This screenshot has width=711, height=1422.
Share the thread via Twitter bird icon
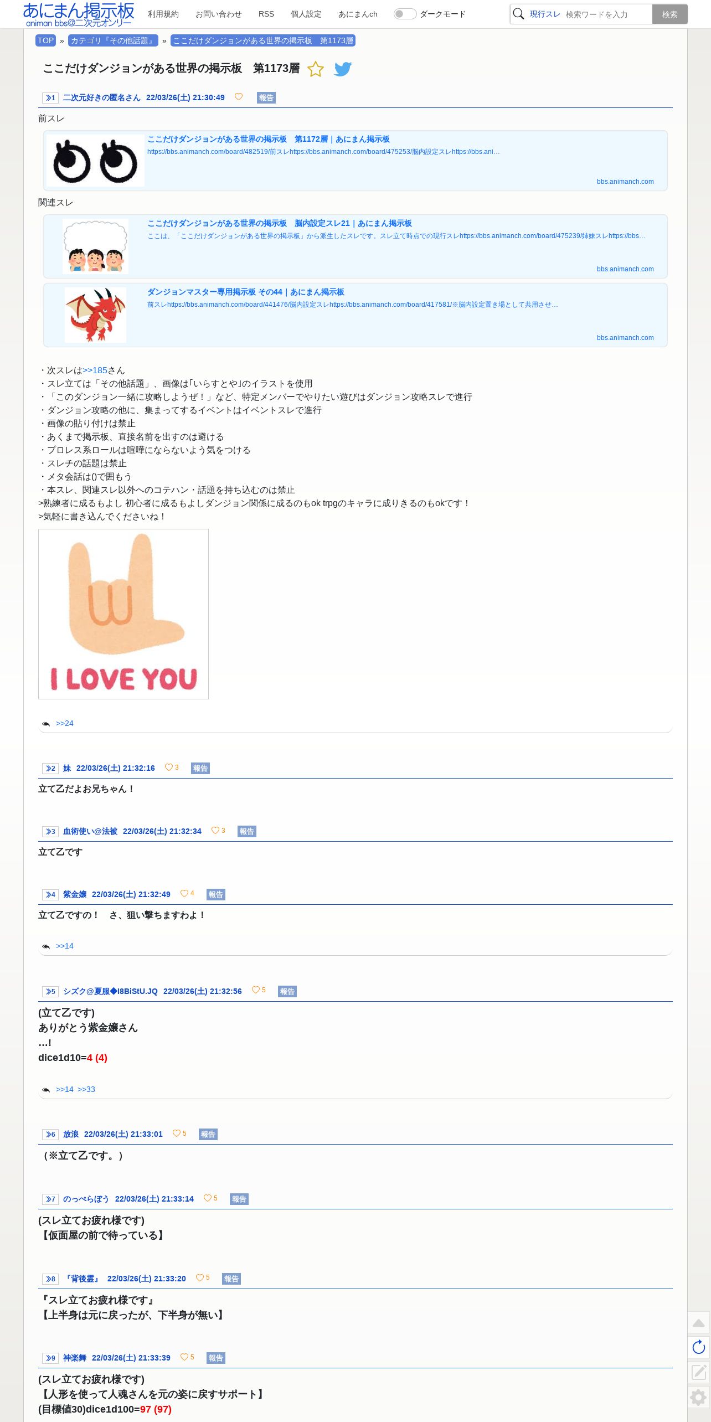coord(343,69)
